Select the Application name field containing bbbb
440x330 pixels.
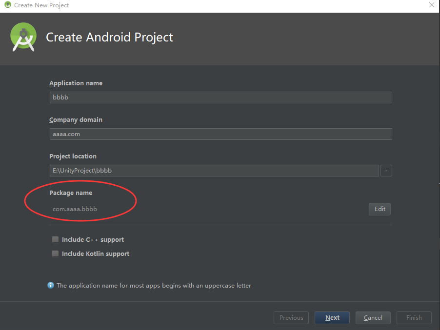[220, 97]
